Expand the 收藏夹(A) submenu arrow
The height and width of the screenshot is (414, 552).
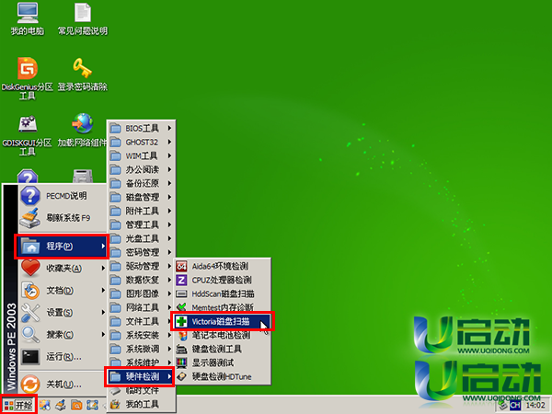103,269
